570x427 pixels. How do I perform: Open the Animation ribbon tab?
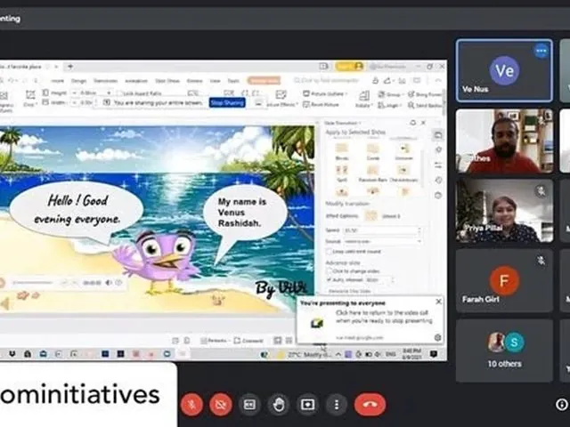pyautogui.click(x=136, y=81)
